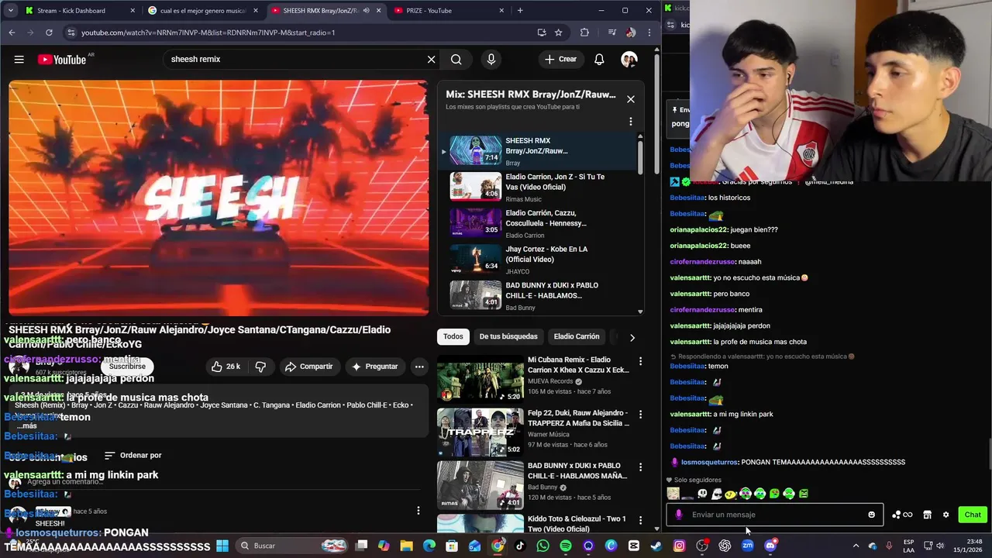
Task: Click the green Chat send button
Action: [x=973, y=515]
